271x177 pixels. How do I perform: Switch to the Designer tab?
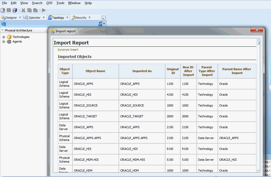click(11, 18)
